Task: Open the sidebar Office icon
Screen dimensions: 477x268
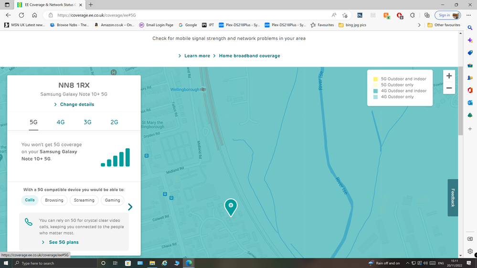Action: tap(470, 90)
